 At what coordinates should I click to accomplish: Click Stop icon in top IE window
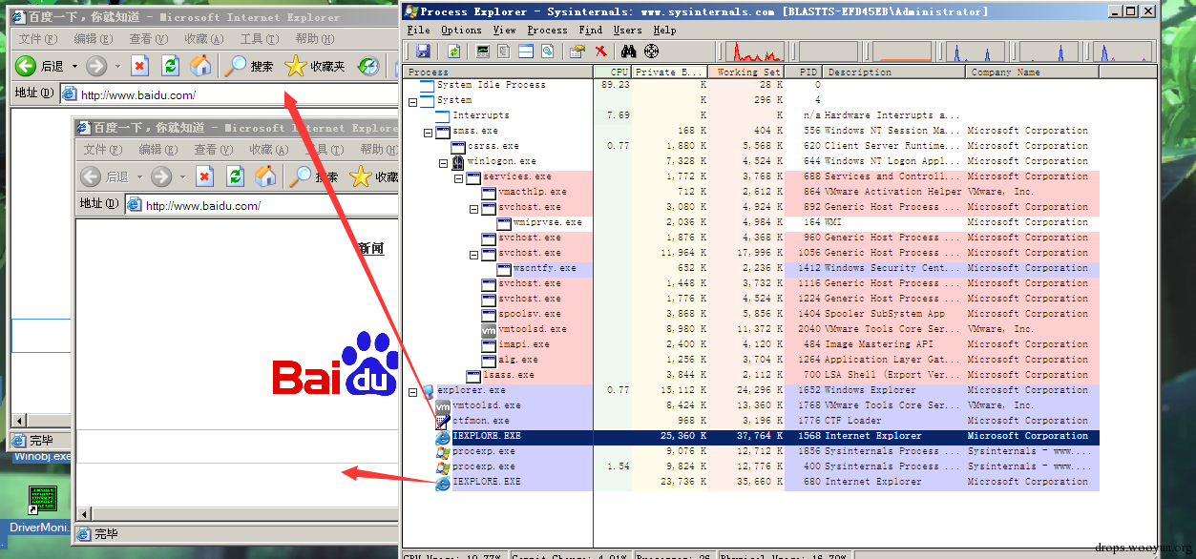point(139,66)
